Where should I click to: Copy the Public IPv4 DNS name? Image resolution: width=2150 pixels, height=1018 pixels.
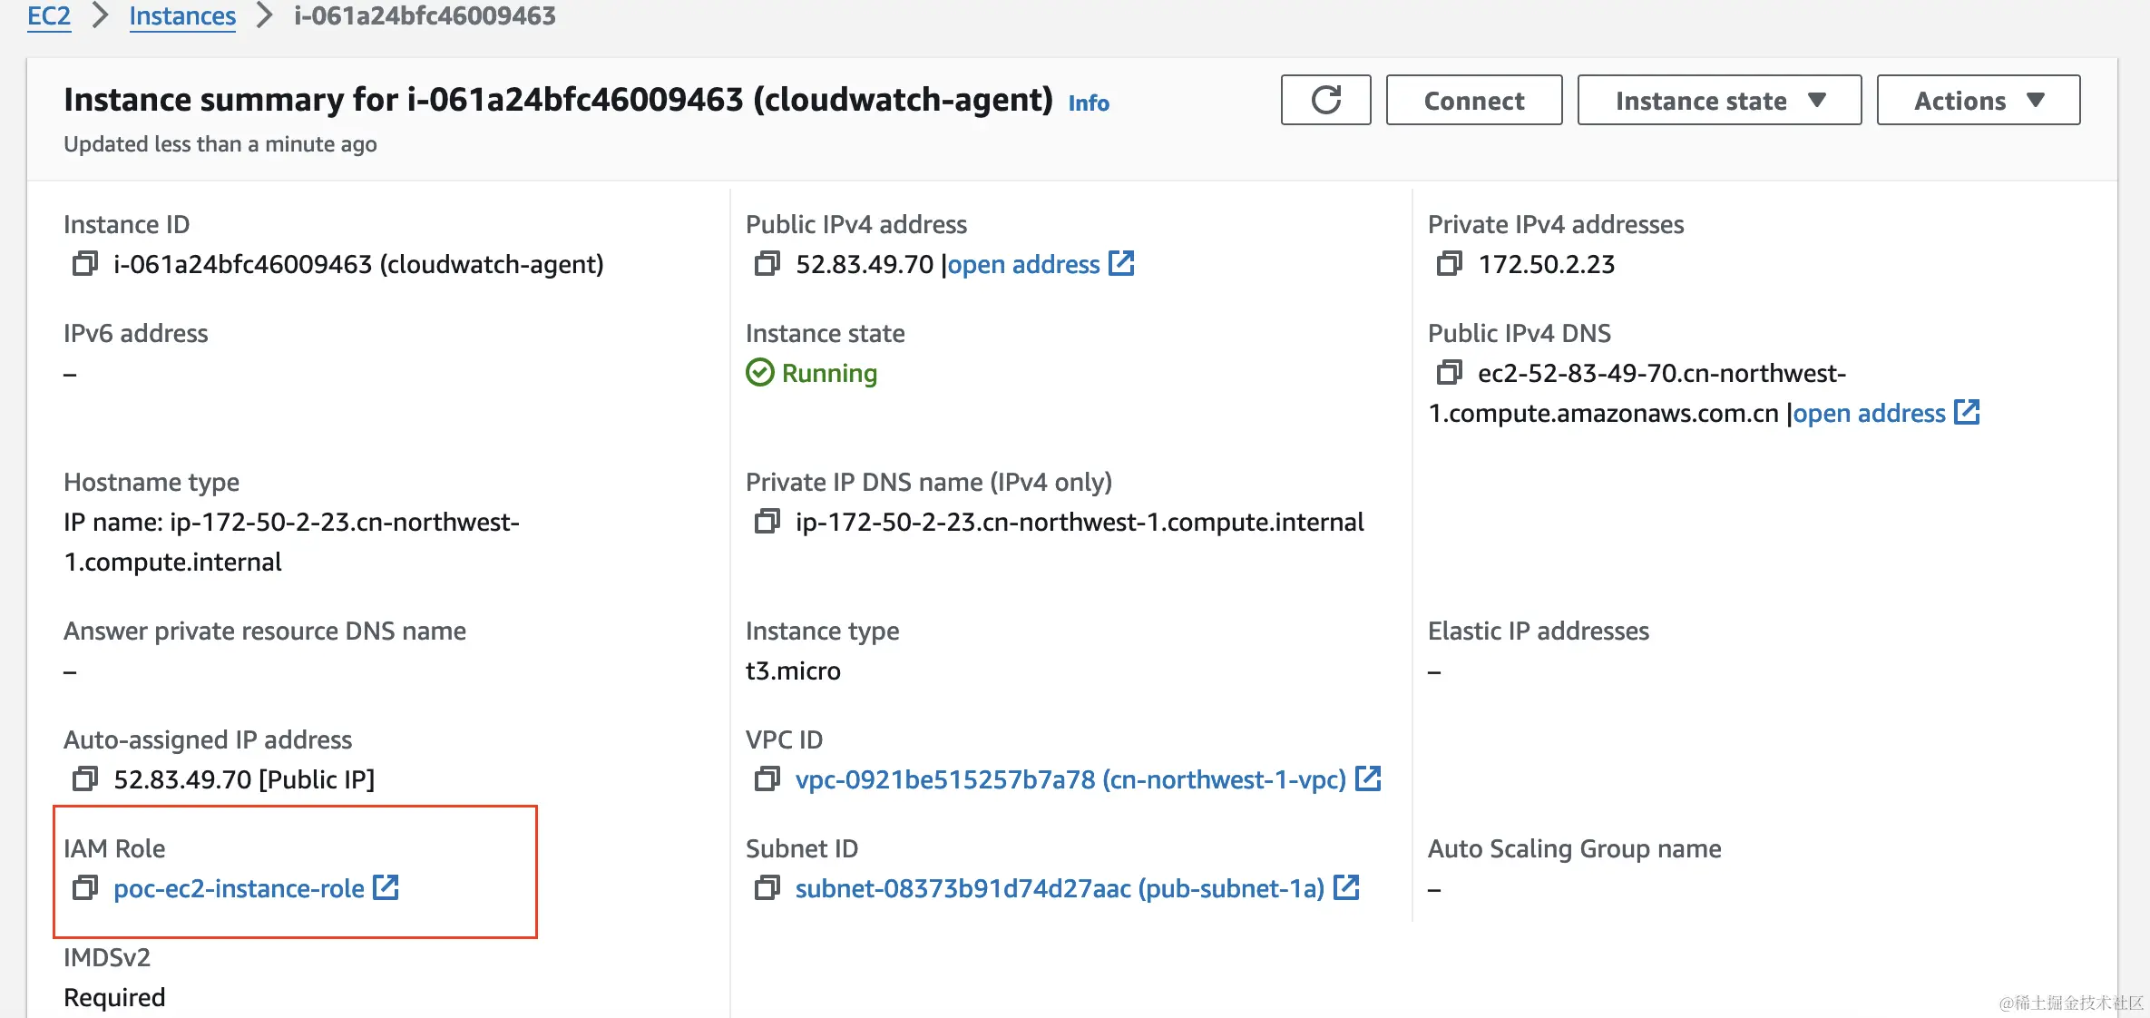pyautogui.click(x=1449, y=373)
